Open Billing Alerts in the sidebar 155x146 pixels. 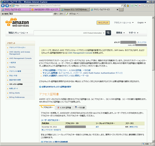coord(15,93)
